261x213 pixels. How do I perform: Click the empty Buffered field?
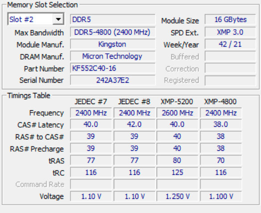point(230,56)
